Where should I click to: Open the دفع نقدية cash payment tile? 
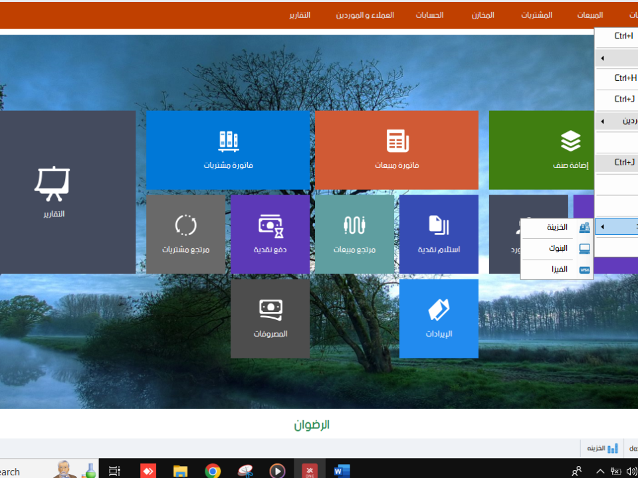click(270, 234)
